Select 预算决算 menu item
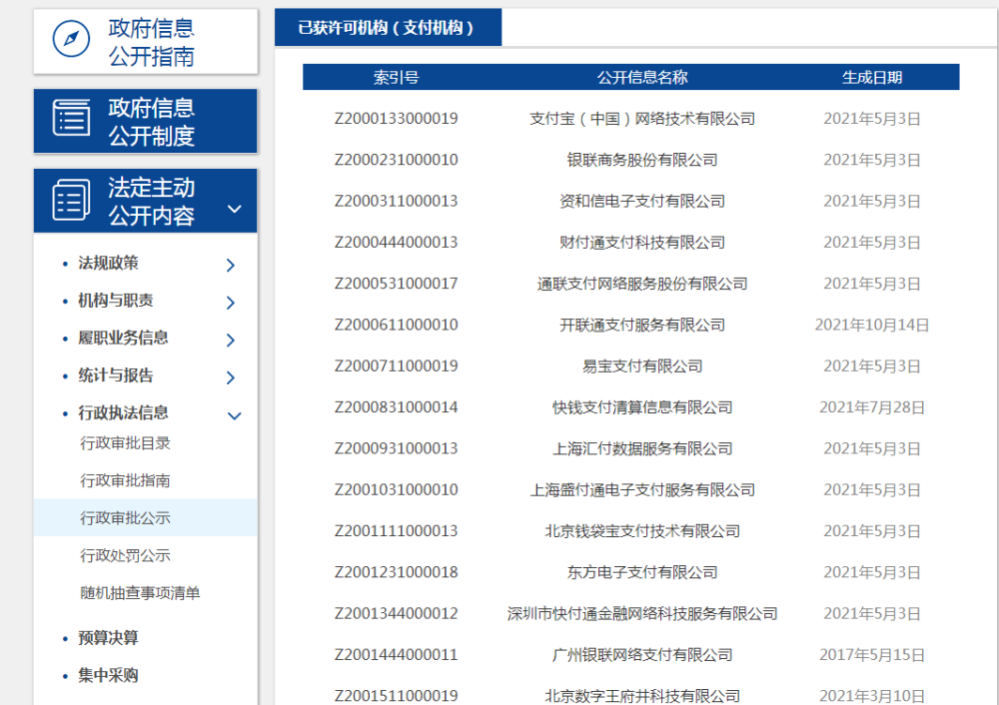Viewport: 999px width, 705px height. click(108, 638)
